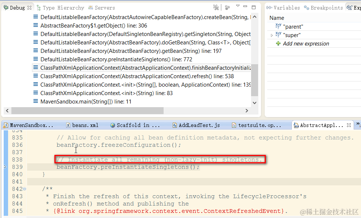
Task: Select stack frame preInstantiateSingletons() line: 772
Action: click(116, 59)
